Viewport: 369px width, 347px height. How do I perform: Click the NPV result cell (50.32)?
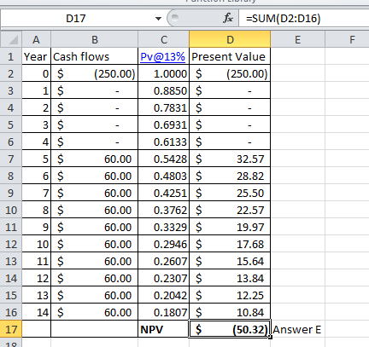[x=230, y=329]
